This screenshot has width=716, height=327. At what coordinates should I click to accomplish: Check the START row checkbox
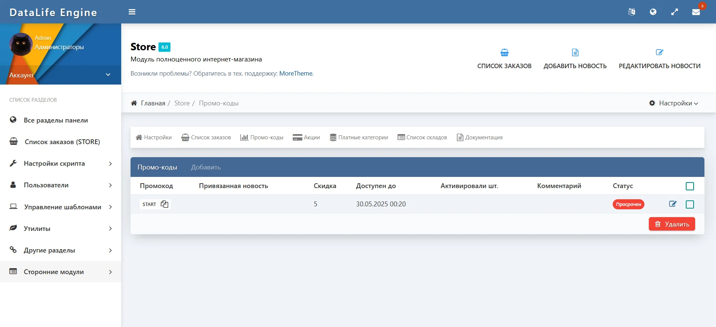(690, 204)
